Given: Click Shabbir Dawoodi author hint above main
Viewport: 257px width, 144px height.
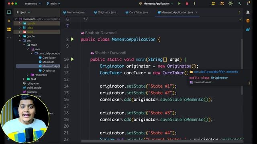Looking at the screenshot, I should tap(108, 53).
